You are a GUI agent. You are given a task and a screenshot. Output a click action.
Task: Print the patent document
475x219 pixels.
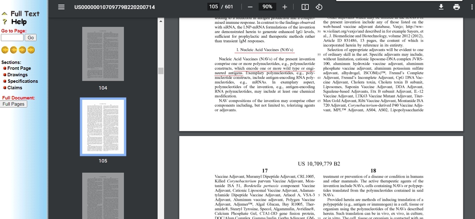(456, 7)
